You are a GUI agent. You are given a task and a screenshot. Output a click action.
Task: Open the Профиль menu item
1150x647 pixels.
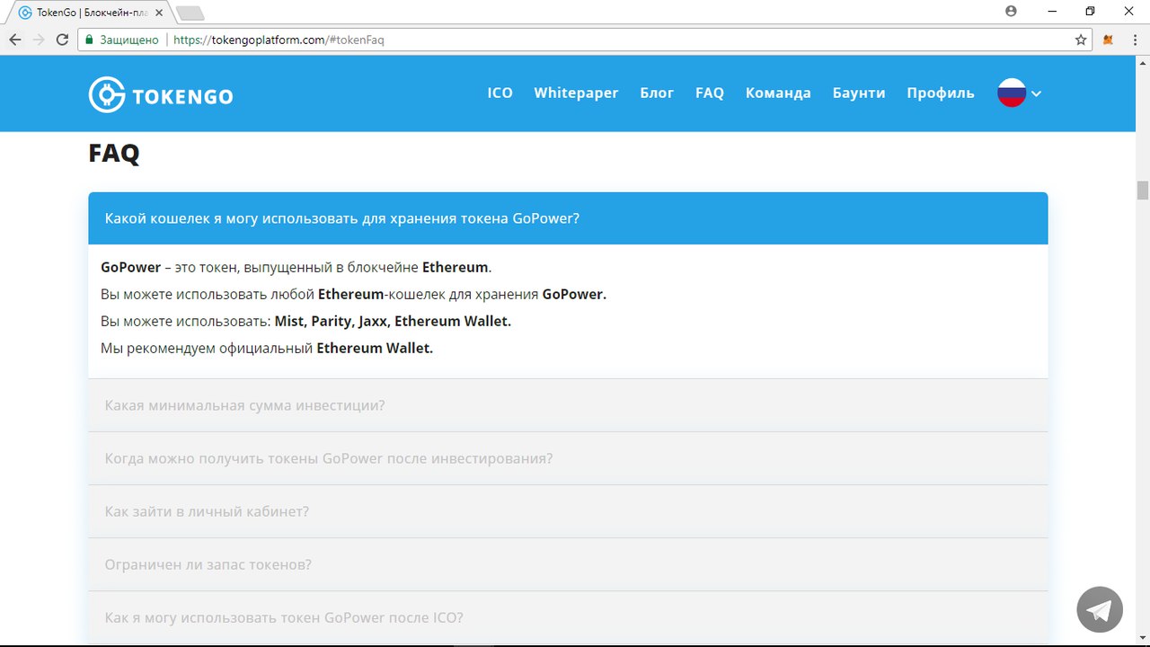pyautogui.click(x=941, y=93)
